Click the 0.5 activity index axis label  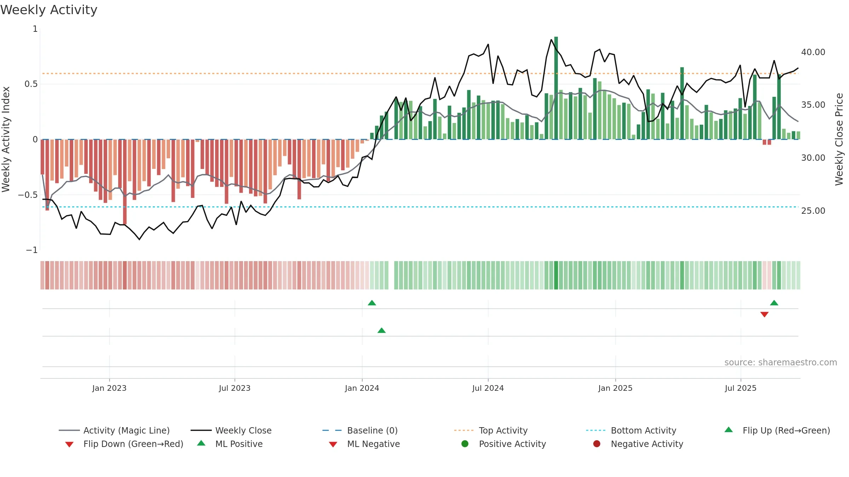point(31,84)
